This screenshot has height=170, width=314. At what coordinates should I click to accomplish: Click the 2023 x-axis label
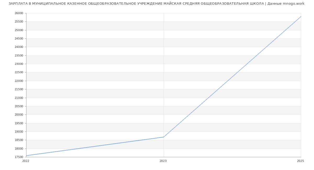163,161
